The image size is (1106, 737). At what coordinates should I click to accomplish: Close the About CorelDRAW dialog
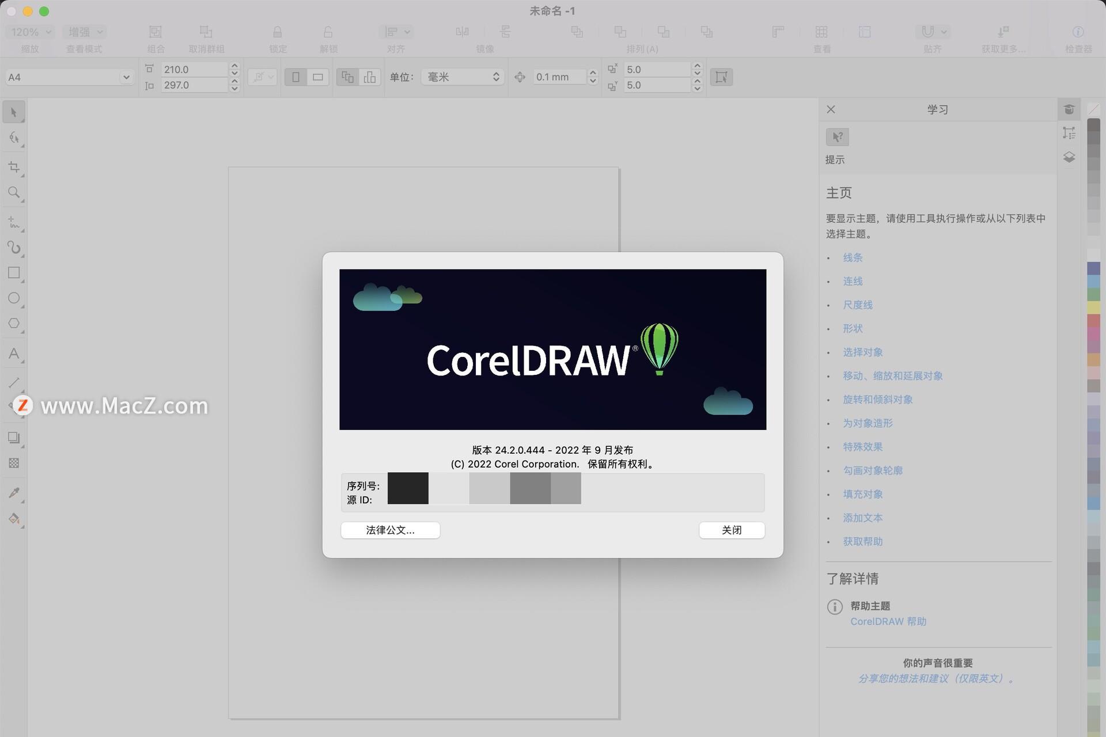[732, 530]
